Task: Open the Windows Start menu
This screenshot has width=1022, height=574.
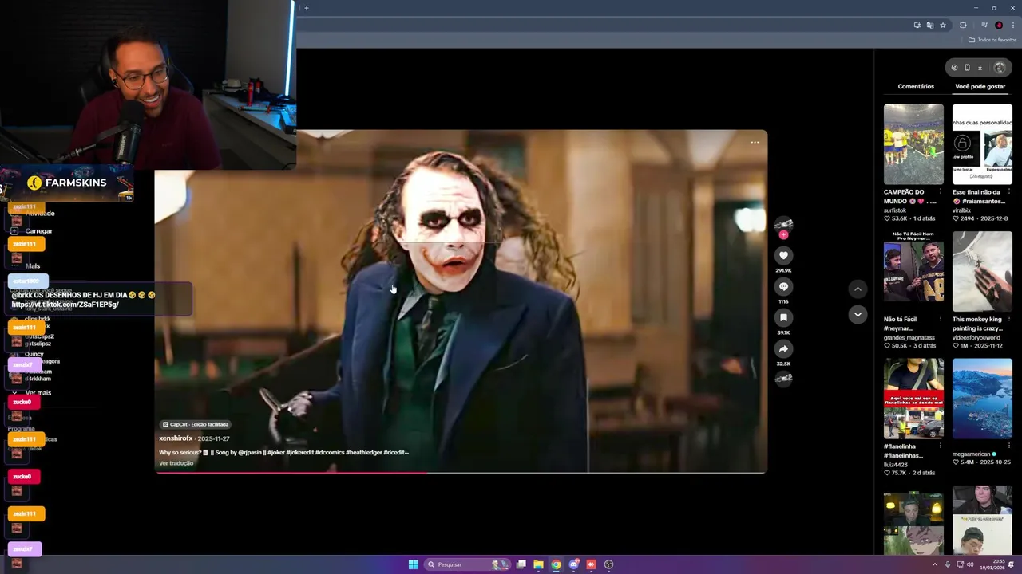Action: click(x=413, y=564)
